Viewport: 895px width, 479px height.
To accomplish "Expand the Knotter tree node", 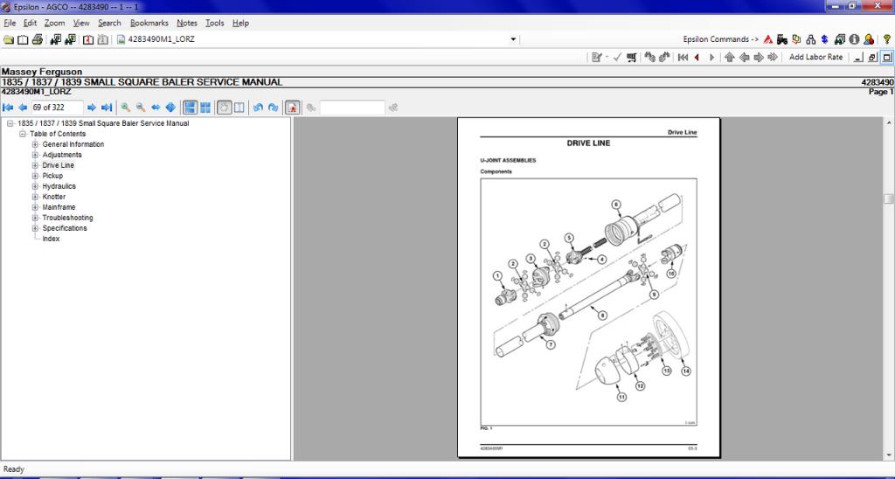I will (35, 197).
